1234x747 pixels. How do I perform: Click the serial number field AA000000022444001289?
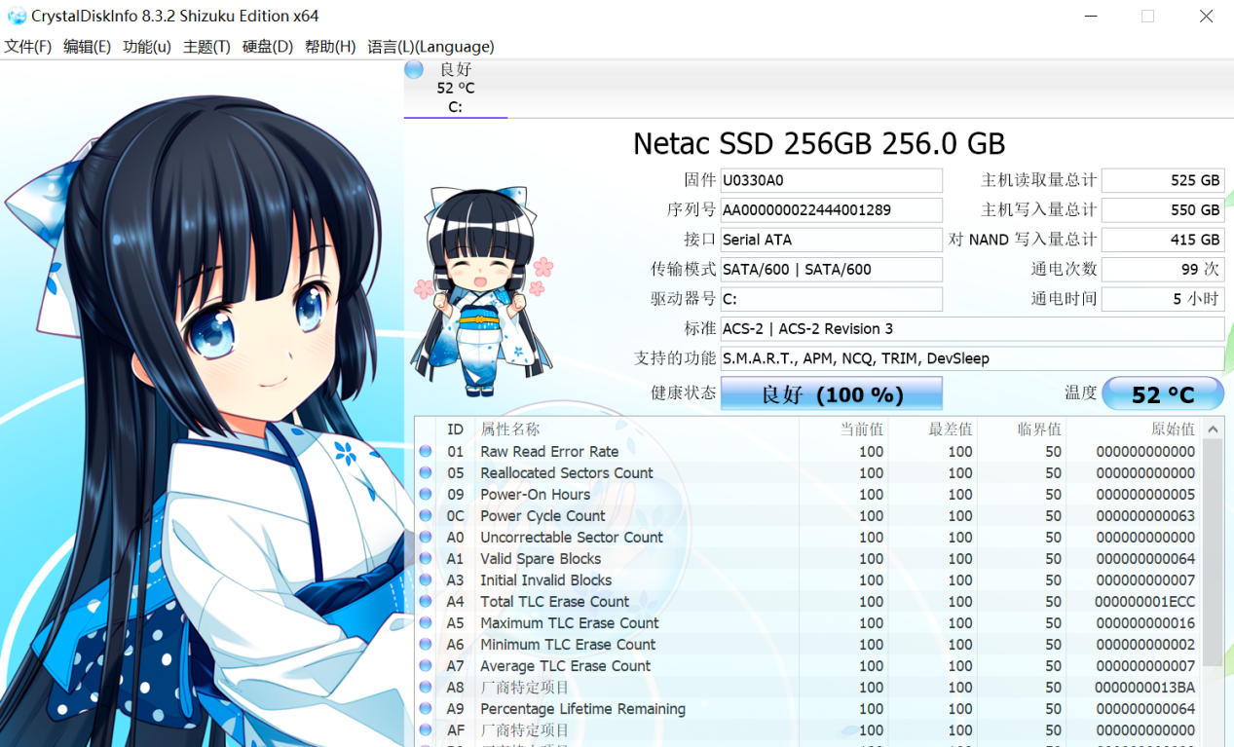(x=832, y=210)
